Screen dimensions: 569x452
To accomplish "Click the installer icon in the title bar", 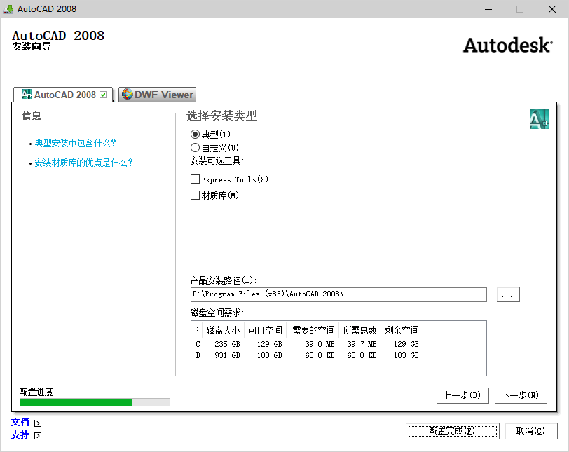I will [10, 9].
